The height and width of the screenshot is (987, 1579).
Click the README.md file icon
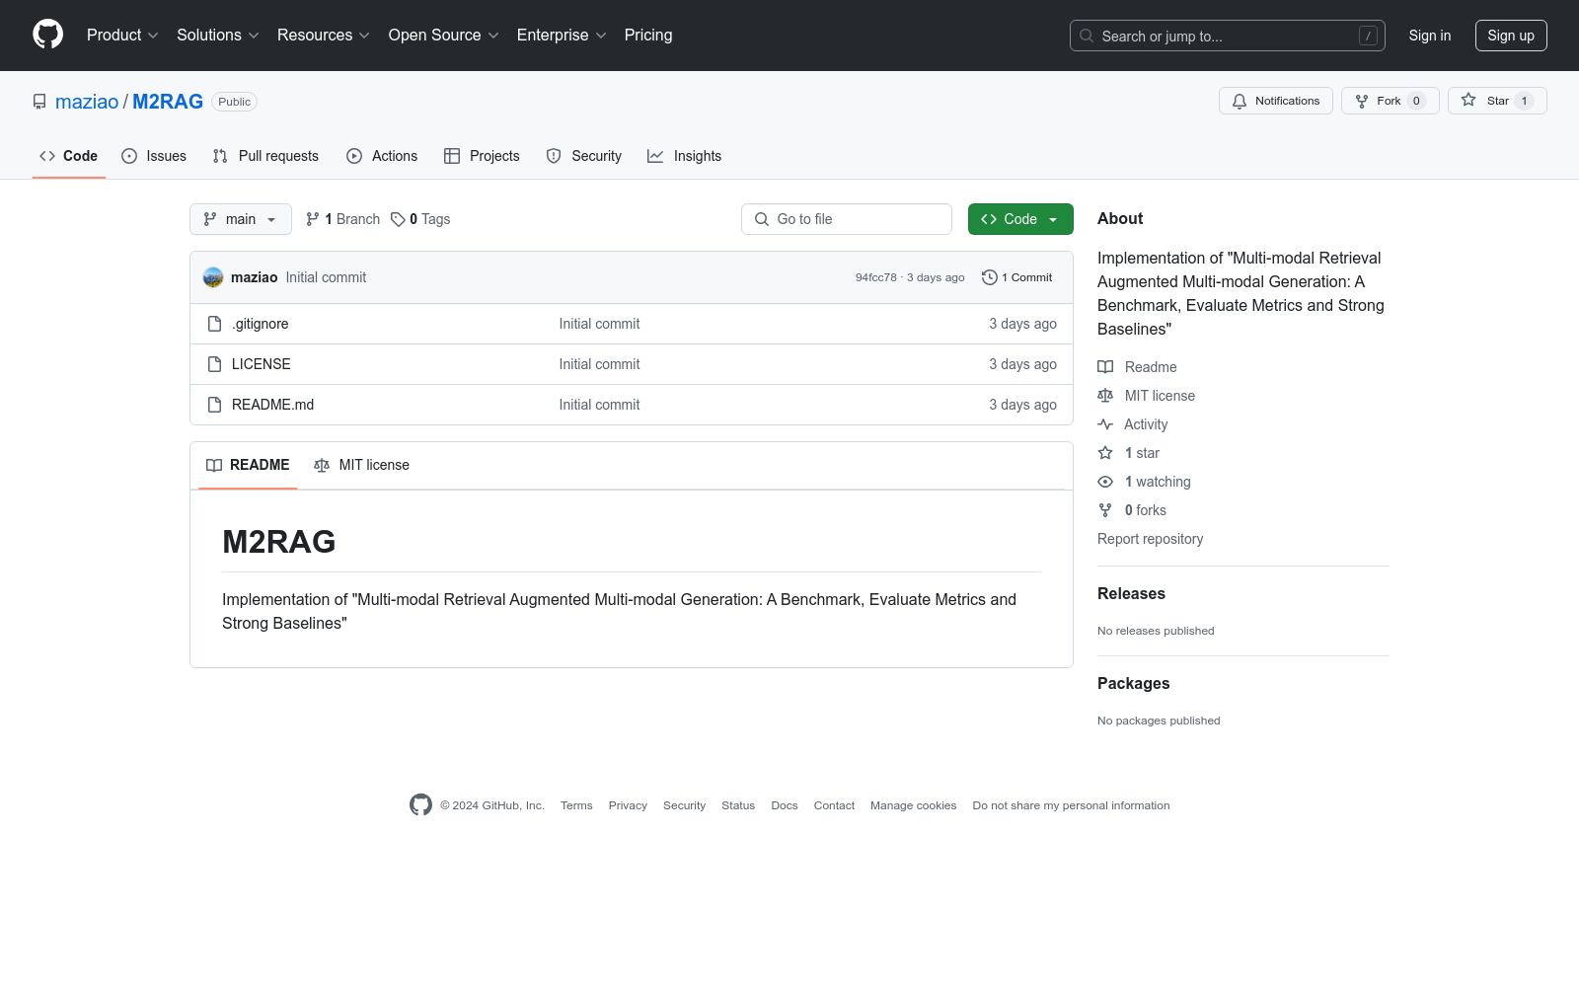point(214,405)
